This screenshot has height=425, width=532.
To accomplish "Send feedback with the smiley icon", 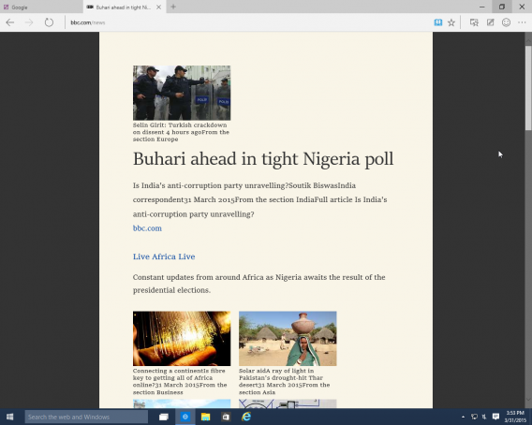I will [x=506, y=22].
